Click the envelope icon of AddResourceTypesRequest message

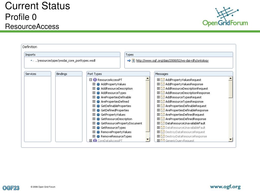tap(163, 97)
